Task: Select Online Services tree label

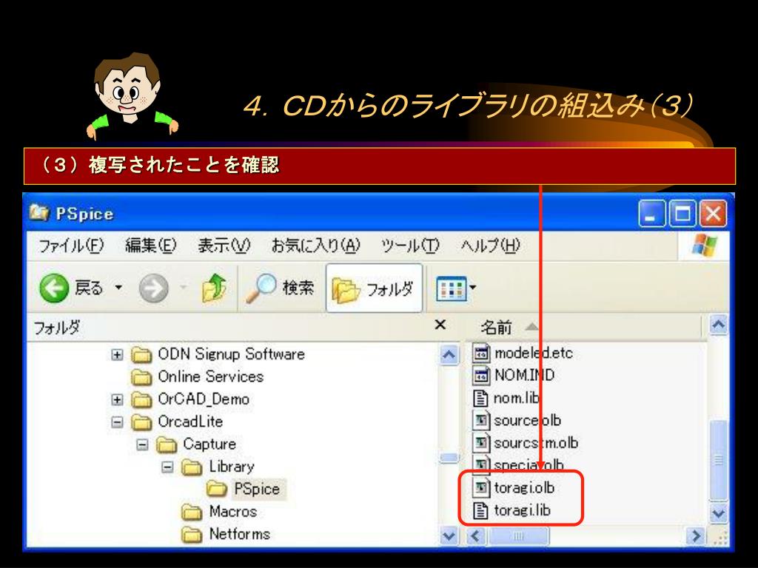Action: pos(211,376)
